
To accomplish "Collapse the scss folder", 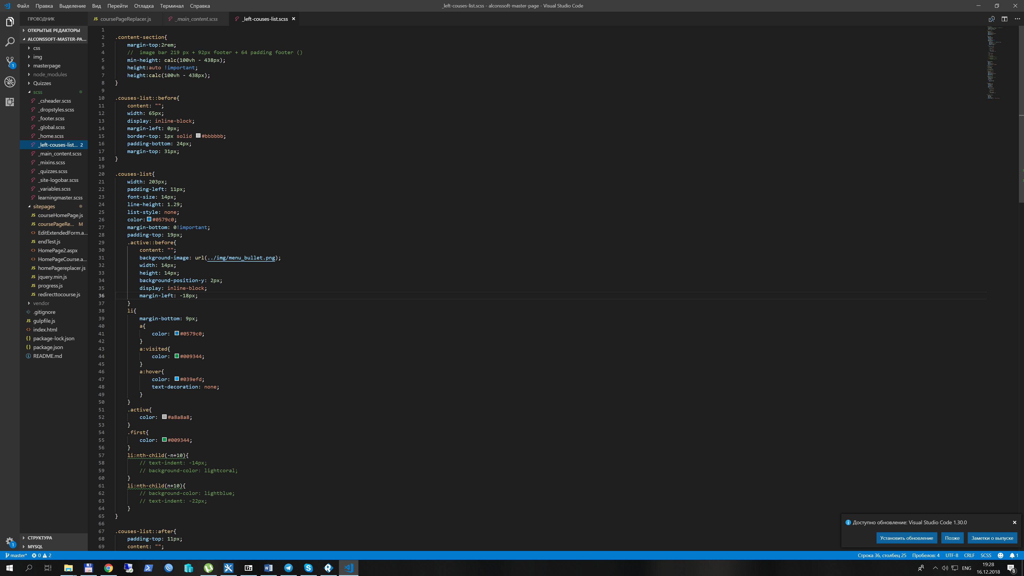I will point(38,92).
